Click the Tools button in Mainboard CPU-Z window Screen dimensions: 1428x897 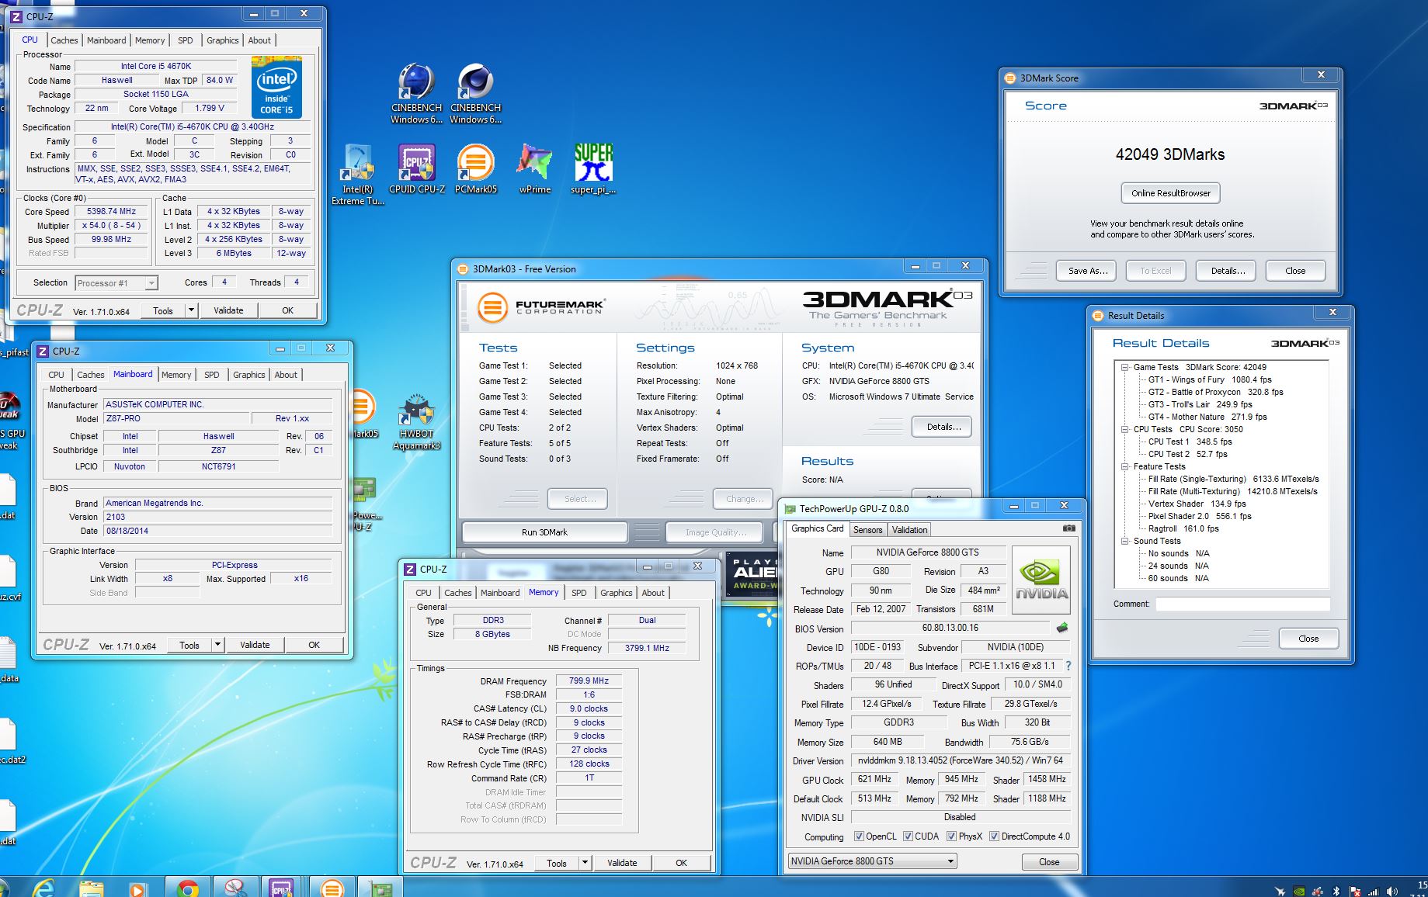point(189,645)
